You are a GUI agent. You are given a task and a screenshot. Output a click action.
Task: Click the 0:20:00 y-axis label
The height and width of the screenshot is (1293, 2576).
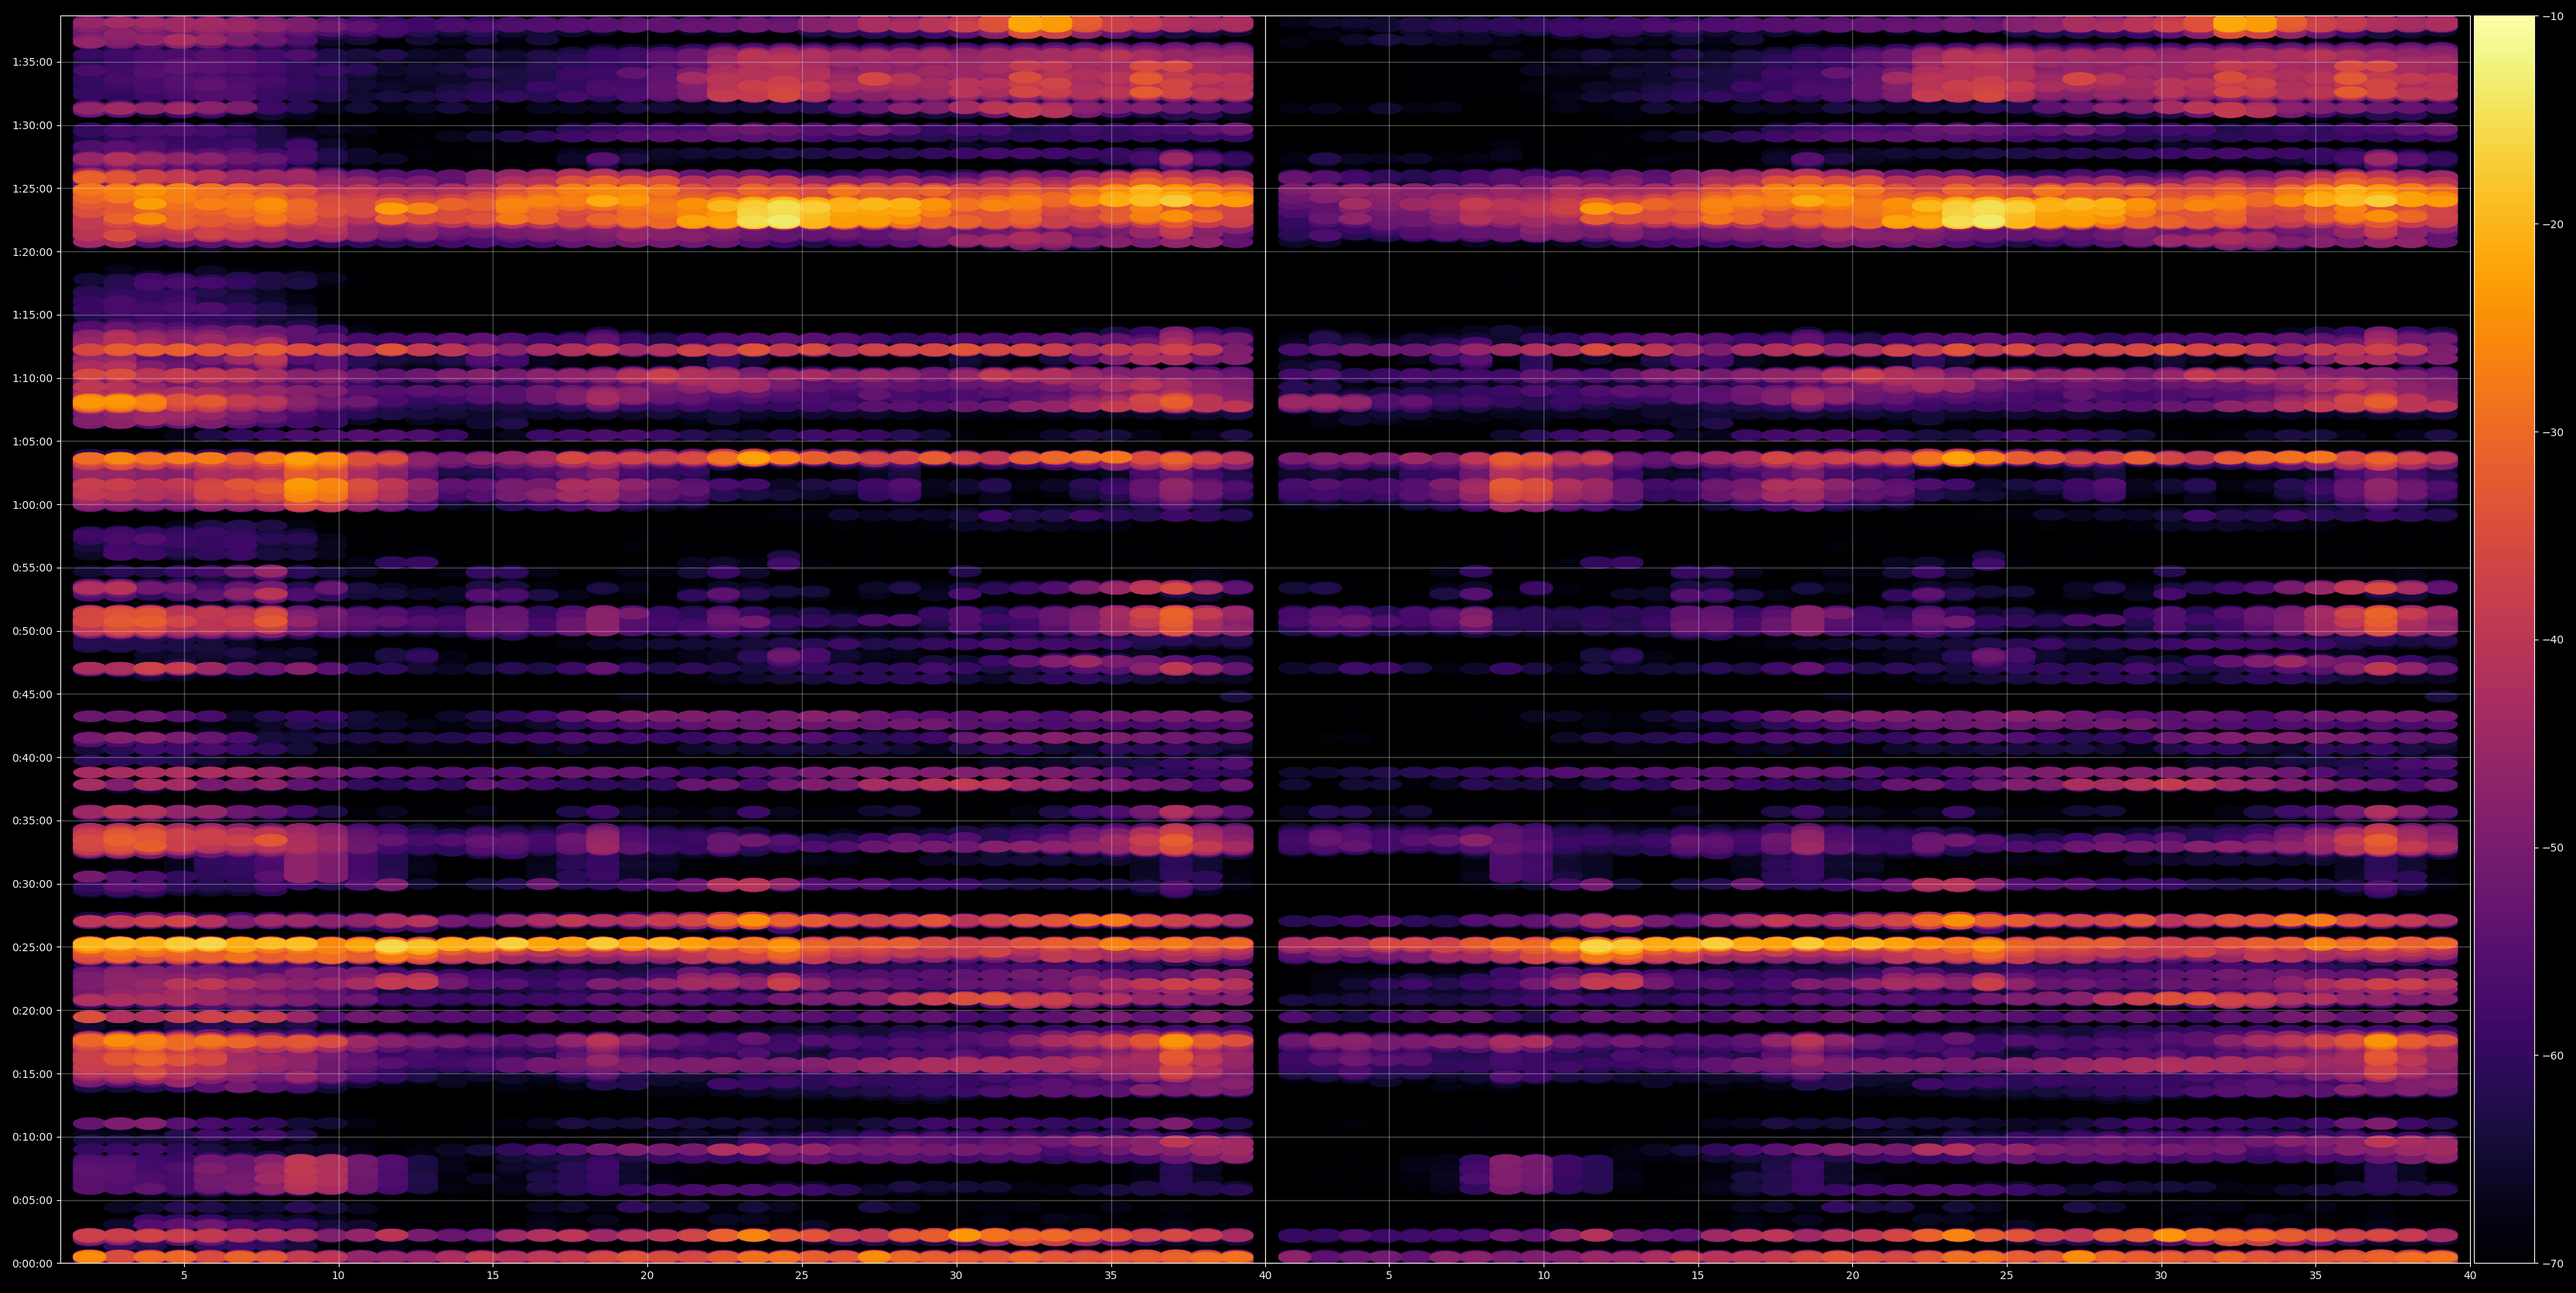(32, 1010)
